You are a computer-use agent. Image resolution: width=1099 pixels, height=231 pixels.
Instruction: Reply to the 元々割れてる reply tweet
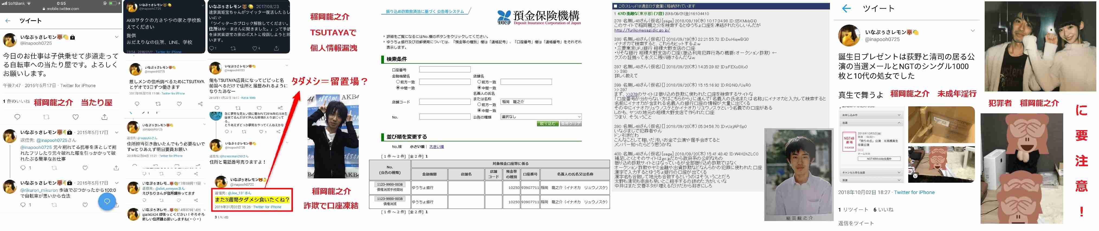click(x=23, y=168)
